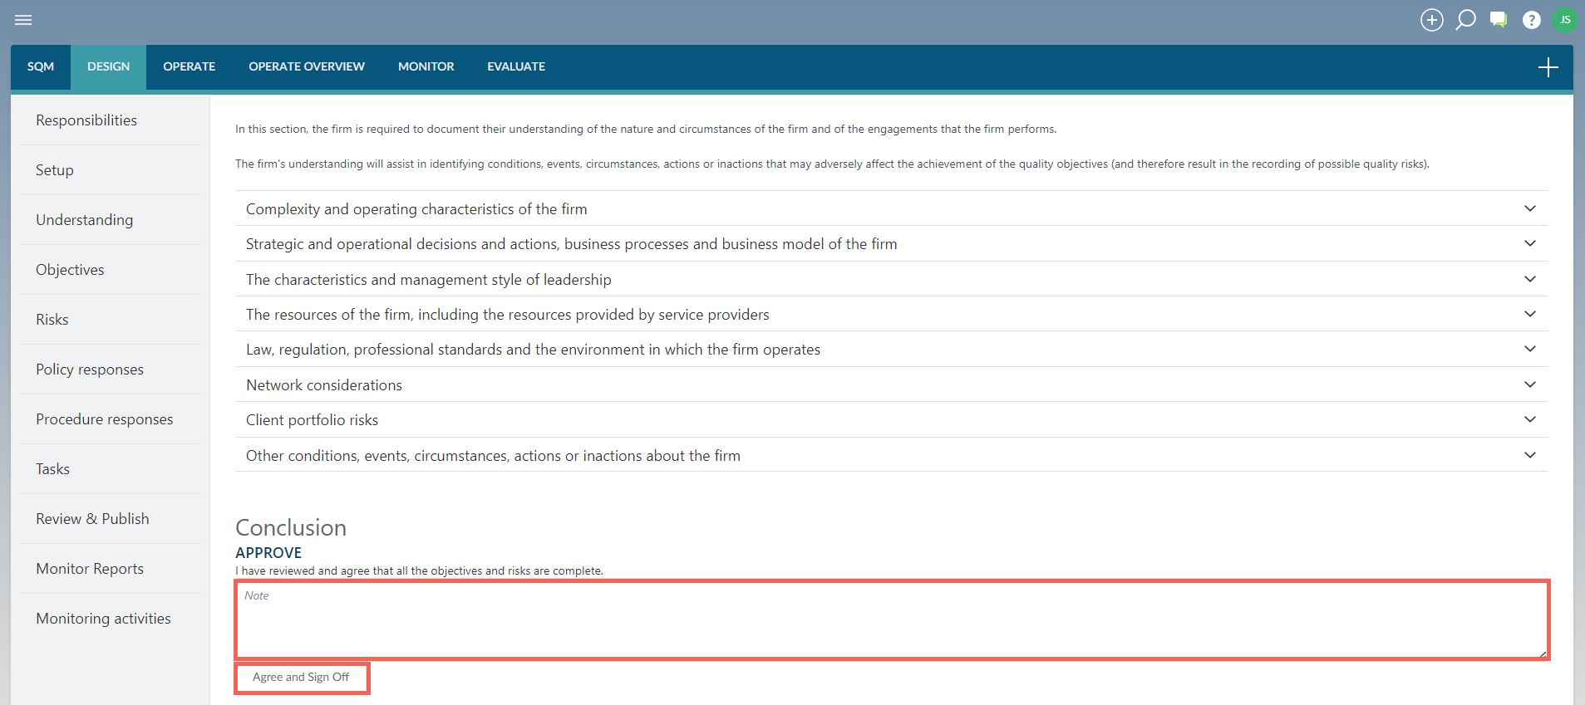Expand chevron for Complexity and operating characteristics
1585x705 pixels.
point(1529,208)
